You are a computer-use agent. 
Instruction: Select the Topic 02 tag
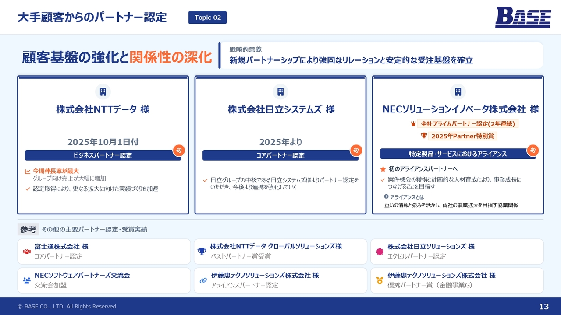pyautogui.click(x=208, y=17)
